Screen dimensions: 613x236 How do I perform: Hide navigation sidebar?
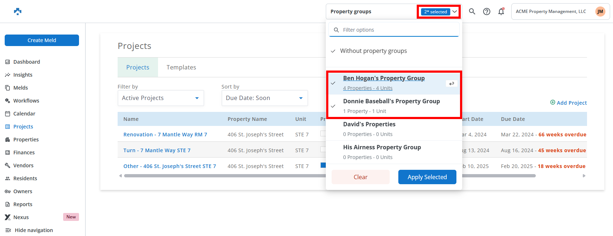click(x=34, y=230)
